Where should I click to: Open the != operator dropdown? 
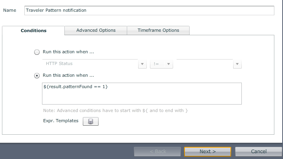(x=161, y=64)
